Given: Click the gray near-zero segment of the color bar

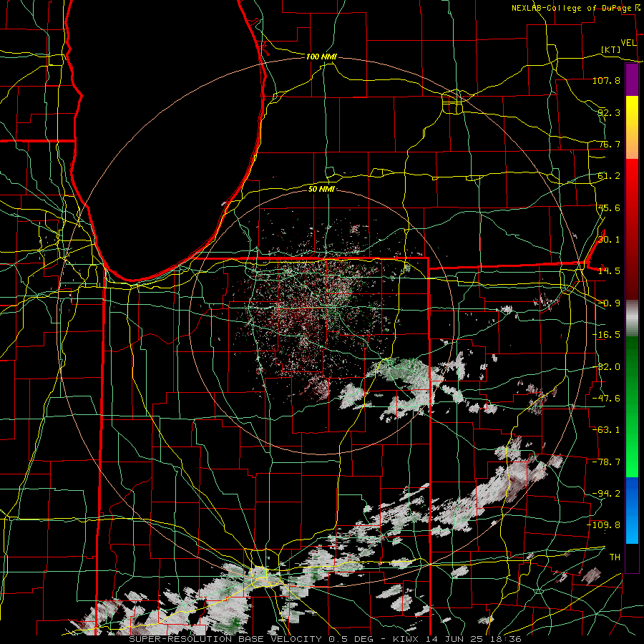Looking at the screenshot, I should click(x=632, y=318).
